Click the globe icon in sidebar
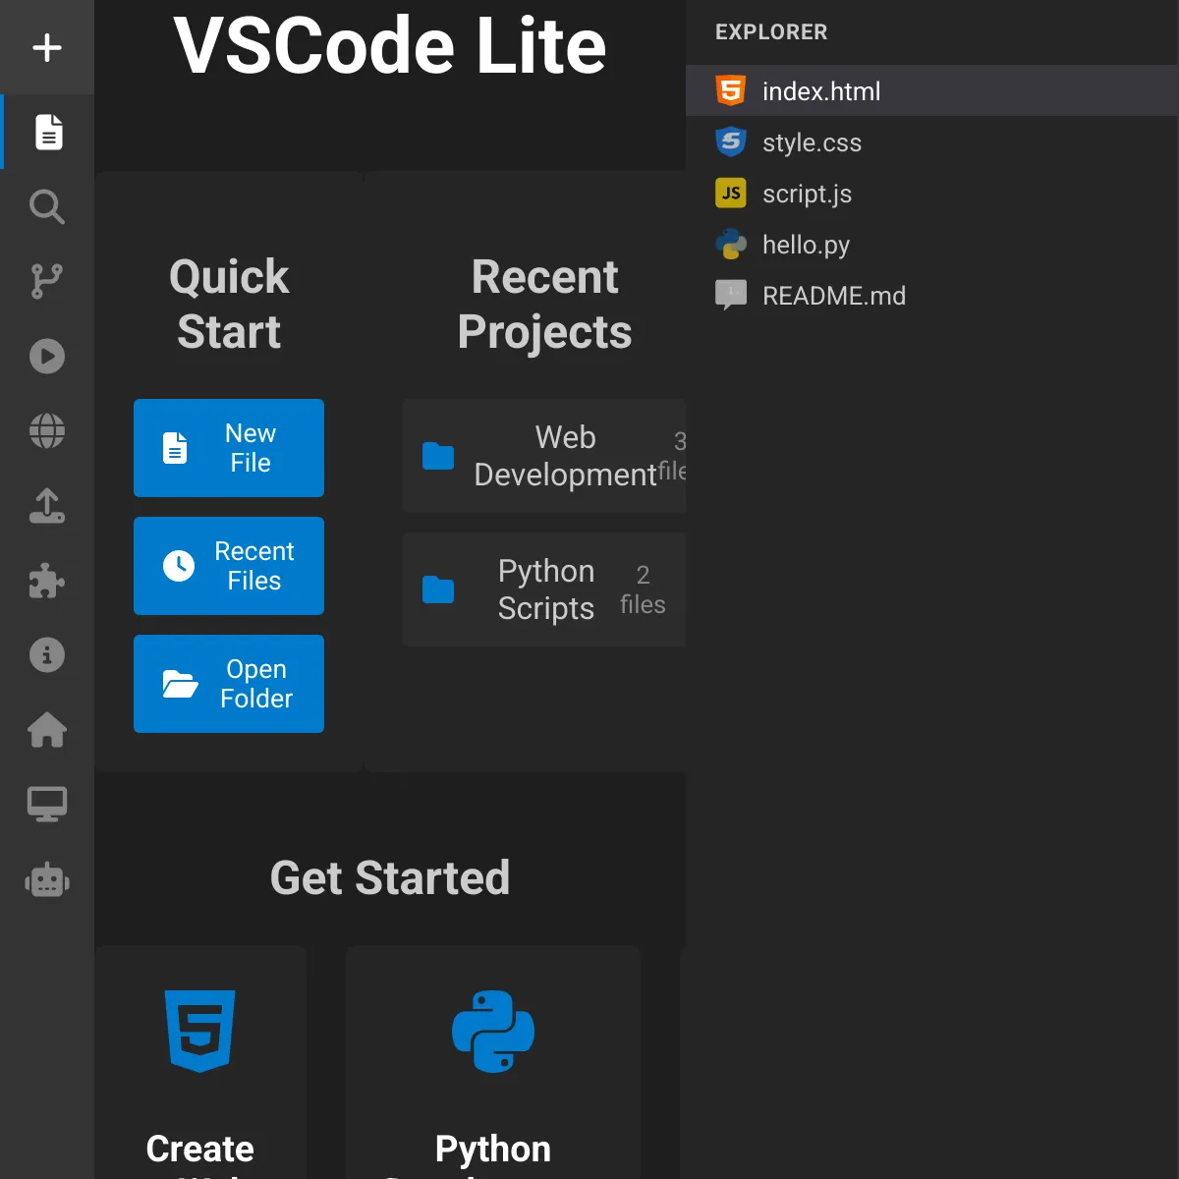Screen dimensions: 1179x1179 pos(47,430)
